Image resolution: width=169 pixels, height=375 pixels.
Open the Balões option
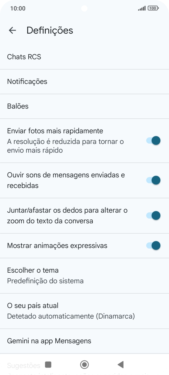[18, 106]
